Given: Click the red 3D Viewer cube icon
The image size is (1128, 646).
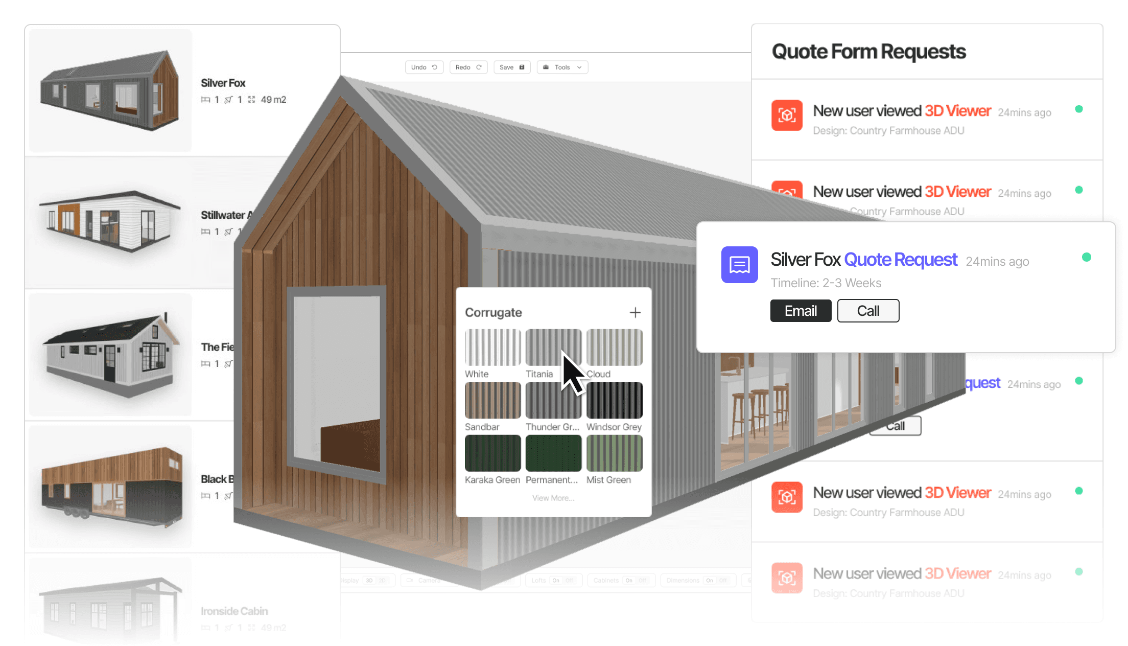Looking at the screenshot, I should [x=787, y=116].
